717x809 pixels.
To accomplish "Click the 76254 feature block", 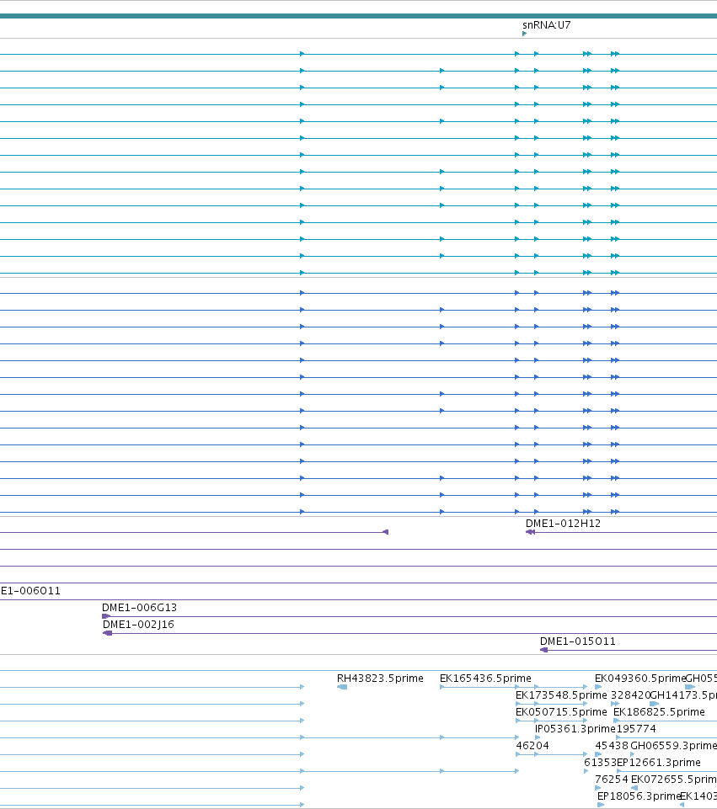I will tap(597, 788).
